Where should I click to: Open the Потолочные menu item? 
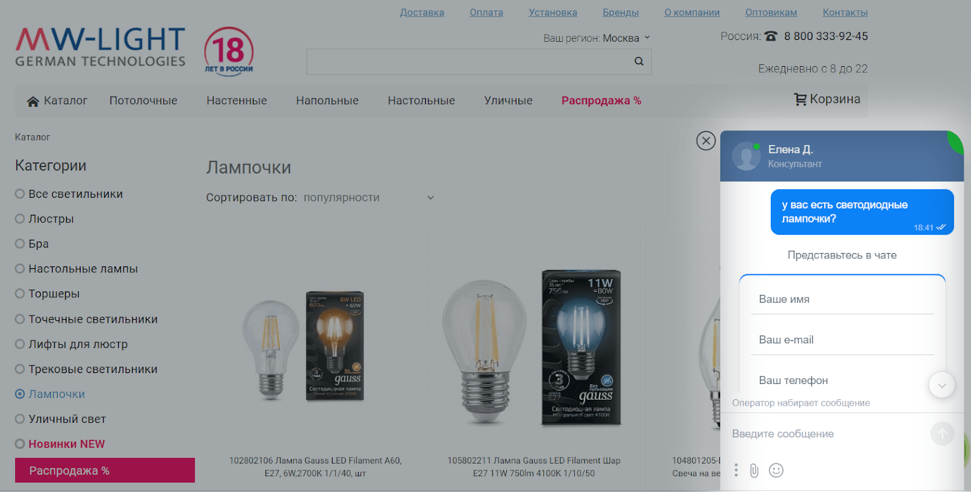(143, 101)
